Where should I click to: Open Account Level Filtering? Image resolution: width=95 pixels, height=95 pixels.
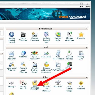pyautogui.click(x=23, y=67)
